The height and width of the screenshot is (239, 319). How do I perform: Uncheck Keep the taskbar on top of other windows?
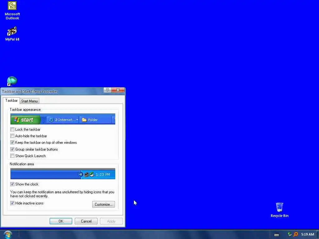(x=12, y=143)
